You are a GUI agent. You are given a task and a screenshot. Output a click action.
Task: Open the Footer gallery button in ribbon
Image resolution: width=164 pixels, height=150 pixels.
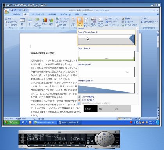[80, 22]
